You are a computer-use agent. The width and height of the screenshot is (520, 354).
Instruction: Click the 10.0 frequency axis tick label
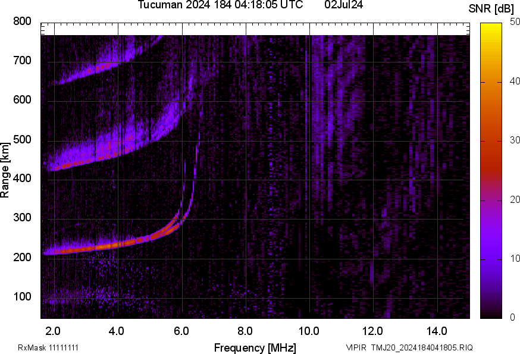(x=309, y=331)
